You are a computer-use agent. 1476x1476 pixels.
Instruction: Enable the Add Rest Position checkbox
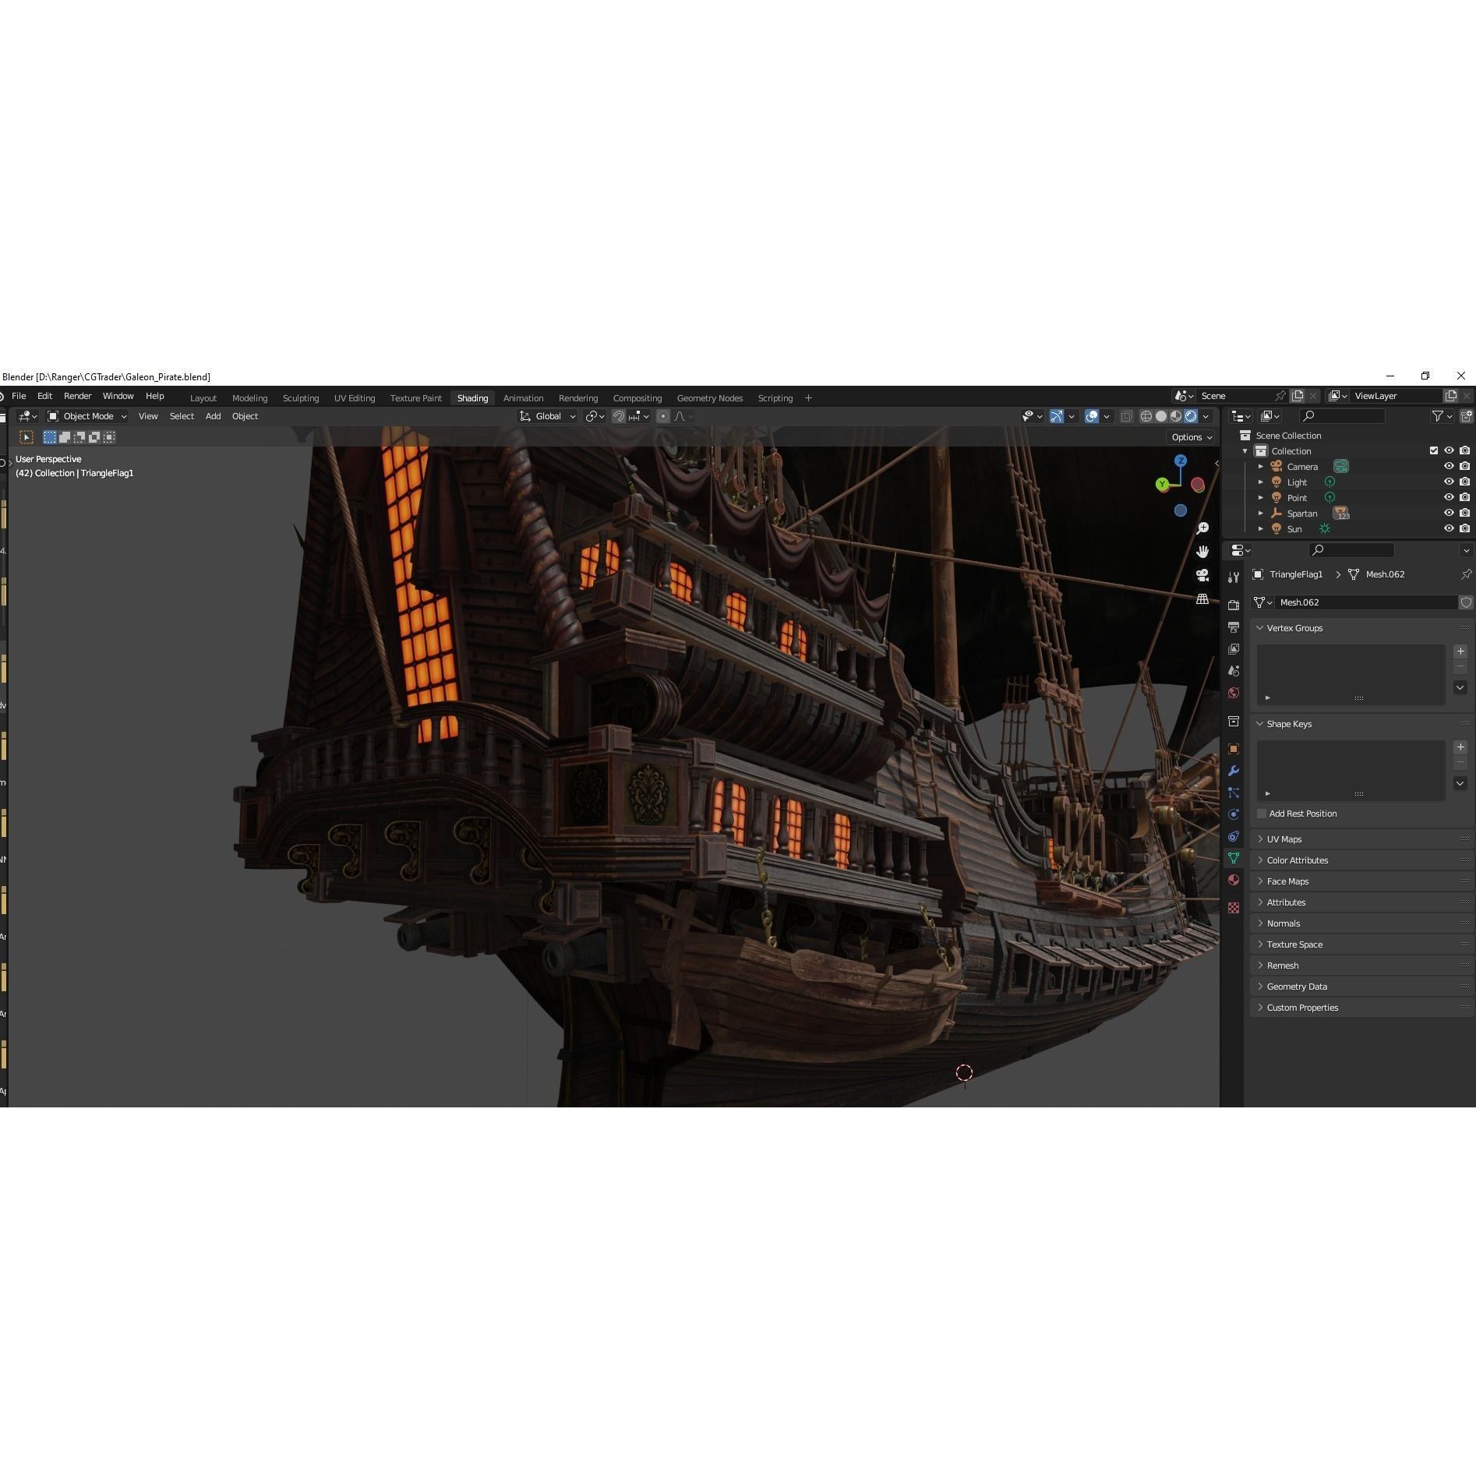pyautogui.click(x=1260, y=814)
